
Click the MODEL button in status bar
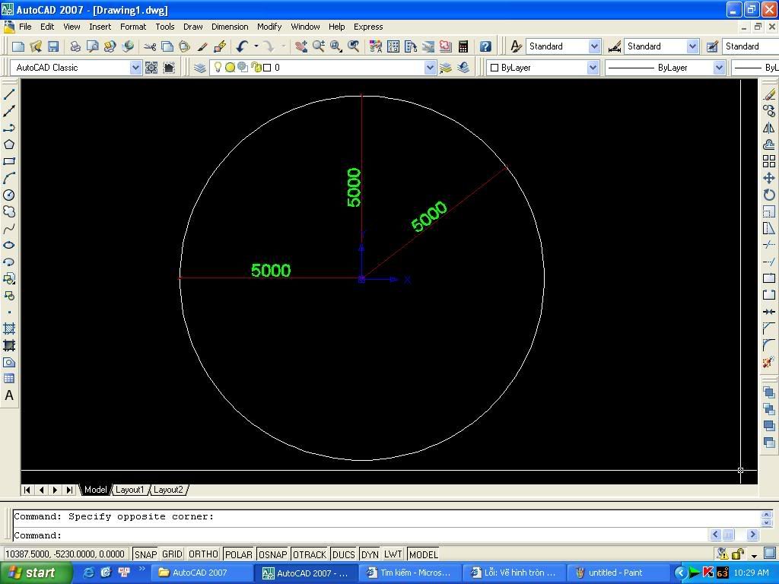[424, 554]
